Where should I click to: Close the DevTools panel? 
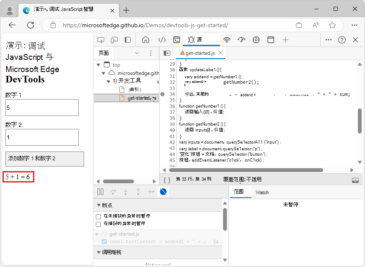pyautogui.click(x=355, y=40)
